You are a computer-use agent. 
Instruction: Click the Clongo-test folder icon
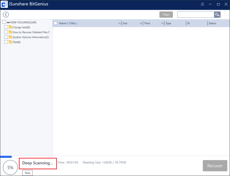(x=11, y=27)
